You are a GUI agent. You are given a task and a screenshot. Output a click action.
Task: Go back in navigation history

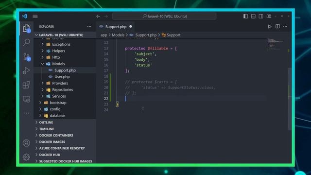pos(98,16)
